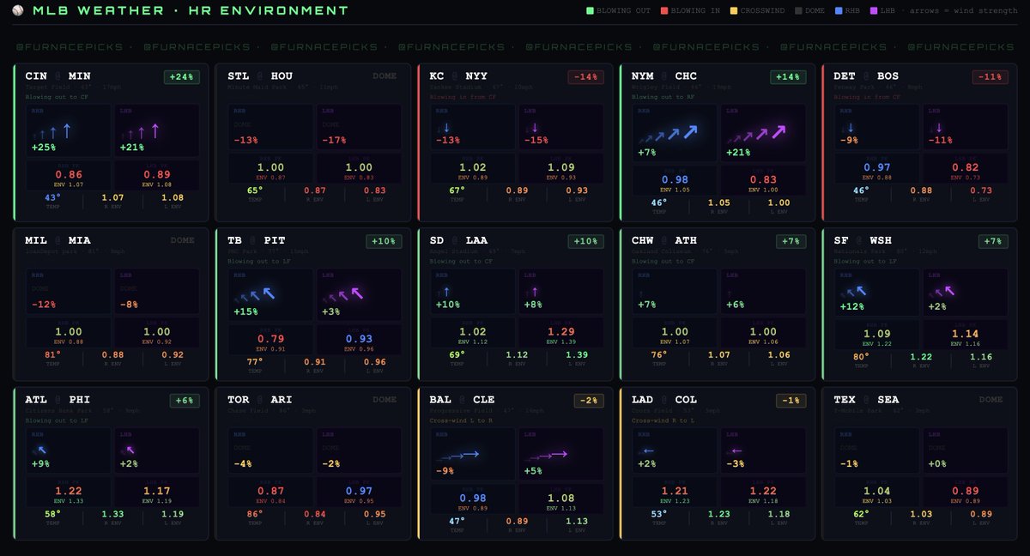Click the purple LHB down arrow in KC @ NYY card
The image size is (1030, 556).
pos(534,128)
